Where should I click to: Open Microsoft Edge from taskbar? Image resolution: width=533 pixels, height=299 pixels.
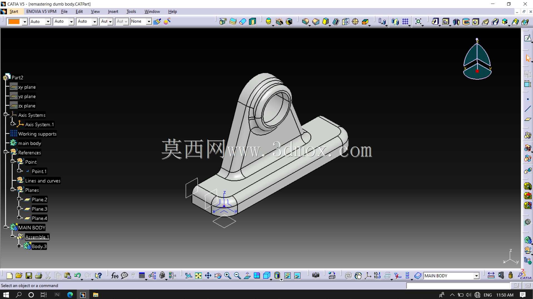(70, 295)
